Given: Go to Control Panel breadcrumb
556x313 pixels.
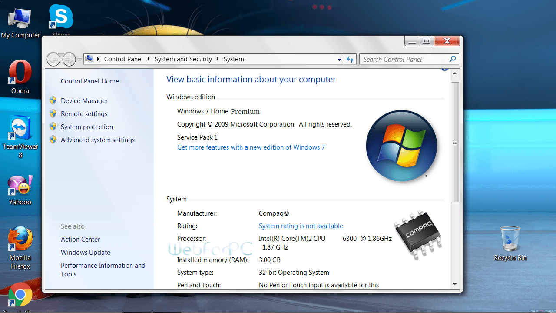Looking at the screenshot, I should [x=123, y=59].
